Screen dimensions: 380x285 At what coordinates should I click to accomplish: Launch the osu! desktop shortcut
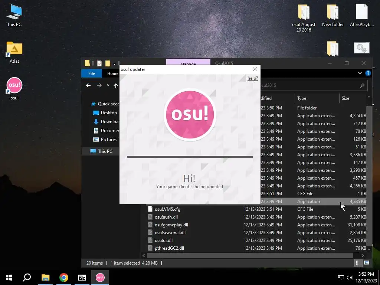[14, 88]
